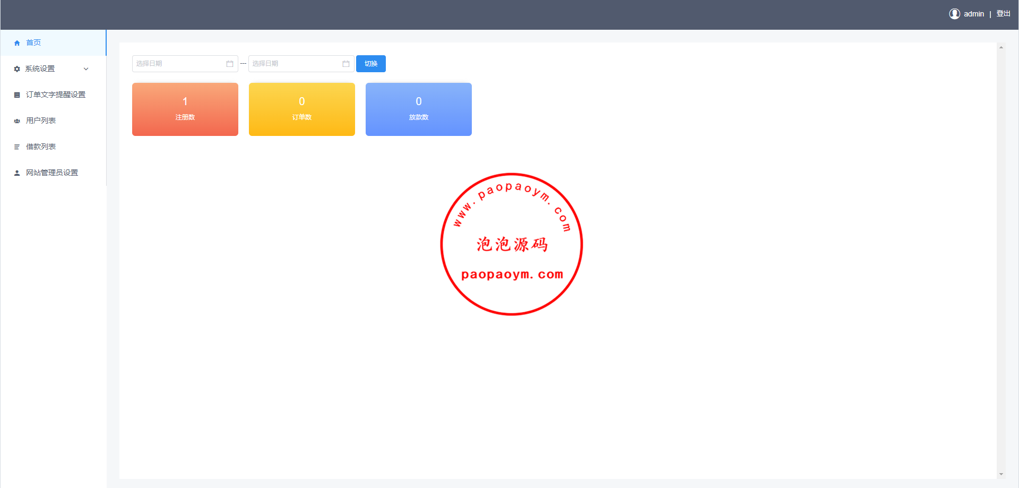Click the scrollbar down arrow
This screenshot has width=1019, height=488.
(x=1001, y=474)
